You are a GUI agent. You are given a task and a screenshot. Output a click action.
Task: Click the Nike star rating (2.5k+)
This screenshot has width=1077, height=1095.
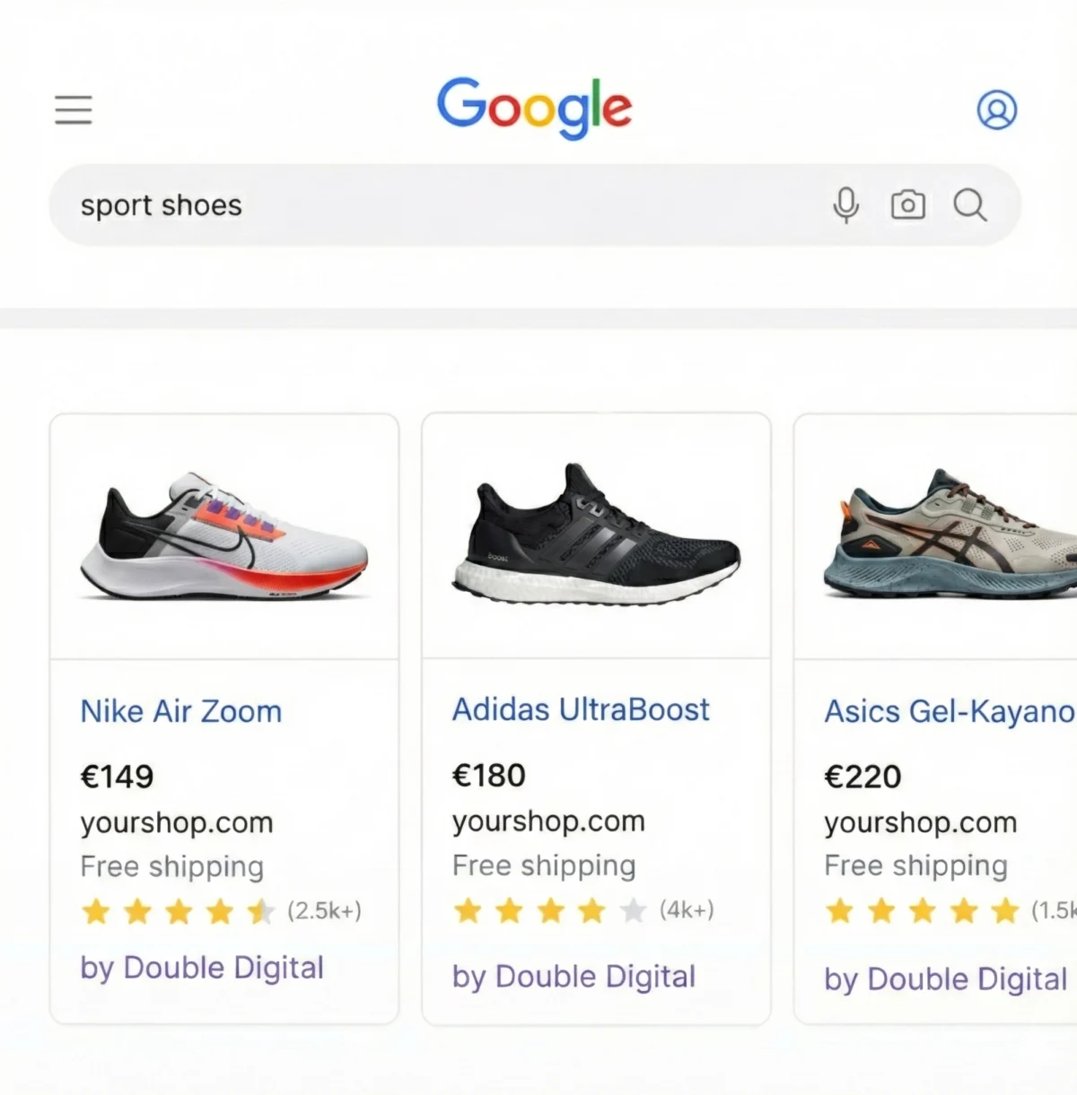[220, 912]
